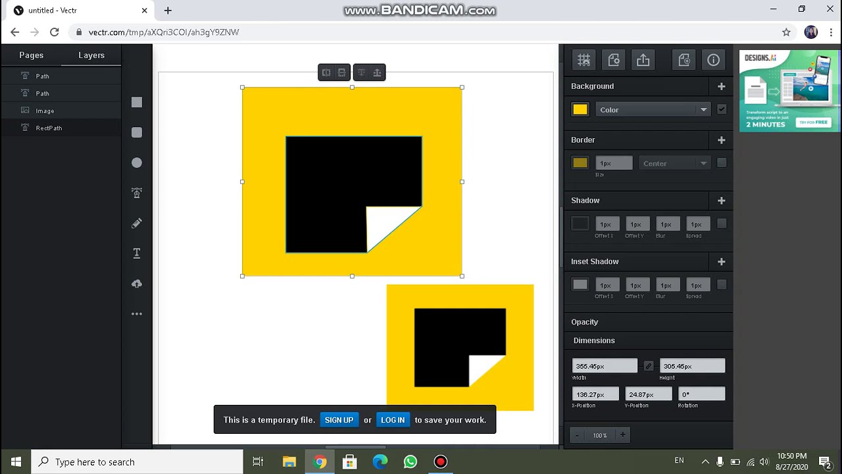
Task: Toggle the Background color enabled checkbox
Action: coord(722,110)
